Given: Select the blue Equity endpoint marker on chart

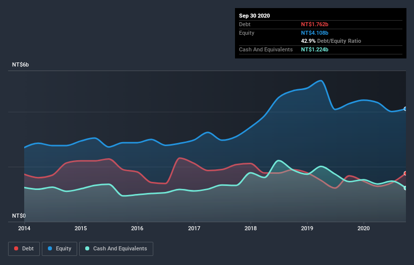Looking at the screenshot, I should (x=405, y=109).
